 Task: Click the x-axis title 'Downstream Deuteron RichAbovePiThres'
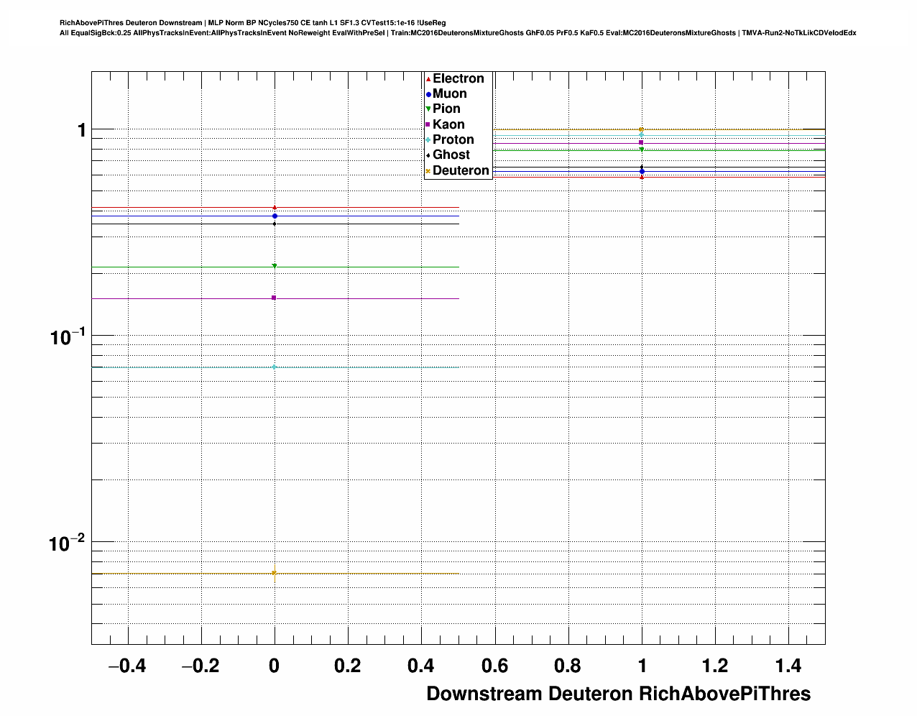point(618,694)
